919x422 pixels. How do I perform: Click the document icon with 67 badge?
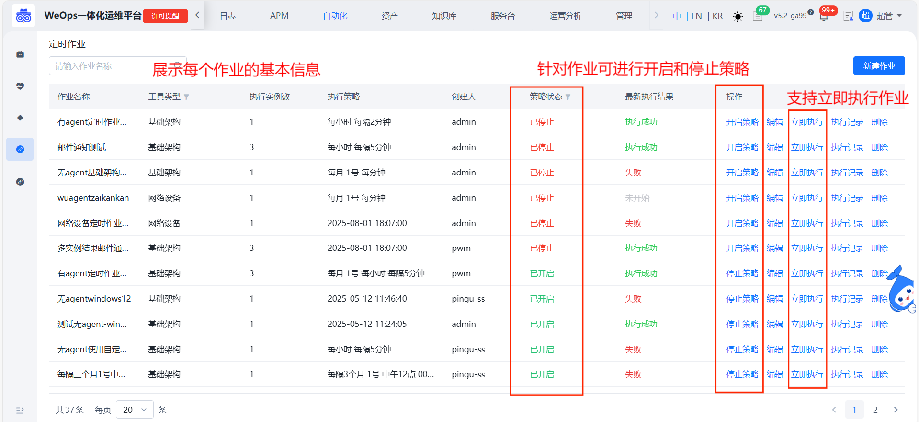pos(757,16)
